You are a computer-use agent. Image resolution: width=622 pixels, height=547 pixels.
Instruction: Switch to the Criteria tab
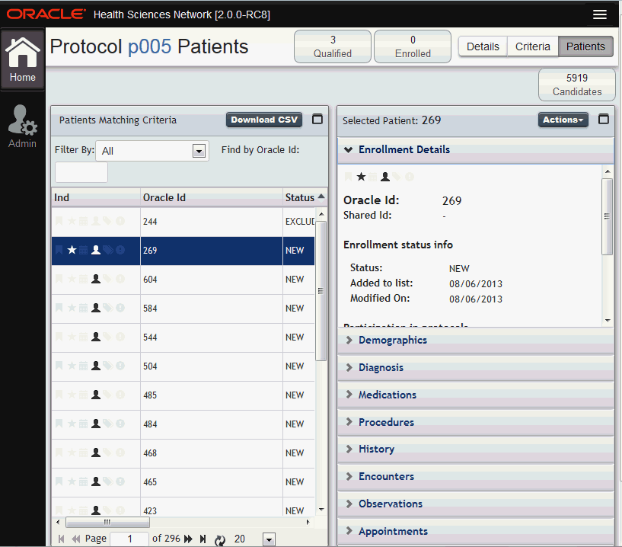pyautogui.click(x=533, y=46)
